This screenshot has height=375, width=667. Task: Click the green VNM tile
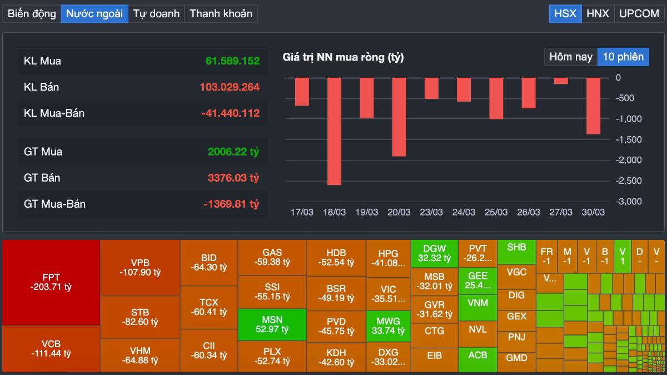point(477,308)
